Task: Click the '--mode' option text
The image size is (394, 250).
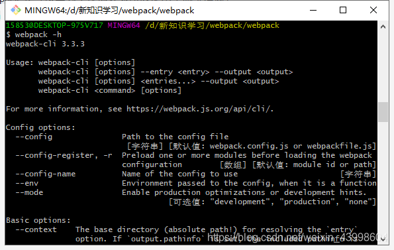Action: coord(29,193)
